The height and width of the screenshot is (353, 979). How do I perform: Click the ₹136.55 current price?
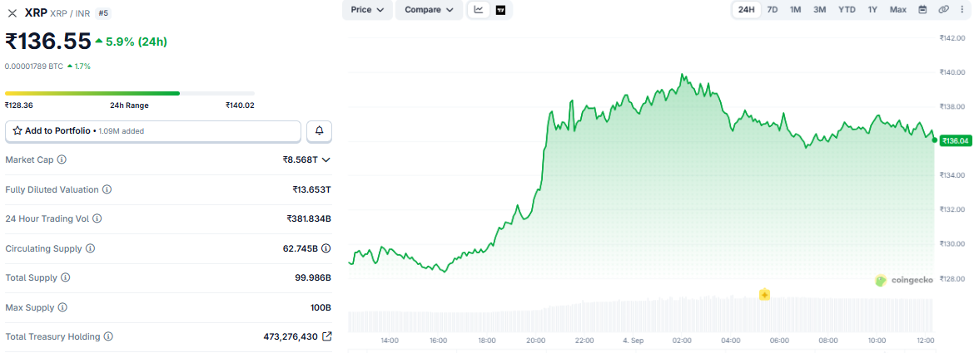pyautogui.click(x=48, y=41)
